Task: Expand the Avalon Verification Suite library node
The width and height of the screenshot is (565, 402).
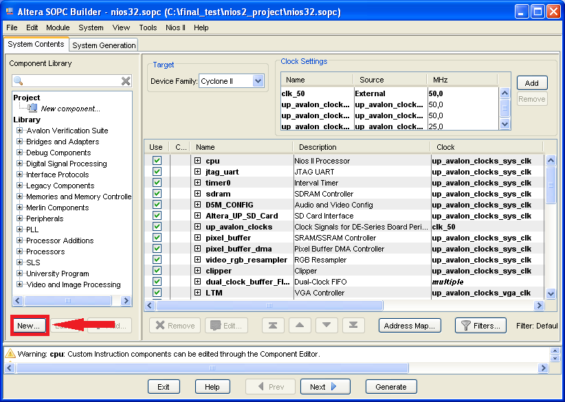Action: 19,131
